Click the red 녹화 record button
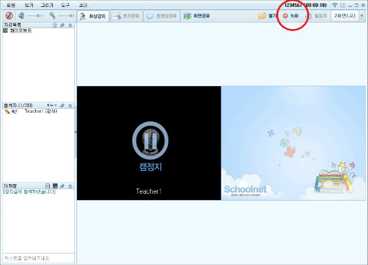368x265 pixels. click(291, 16)
